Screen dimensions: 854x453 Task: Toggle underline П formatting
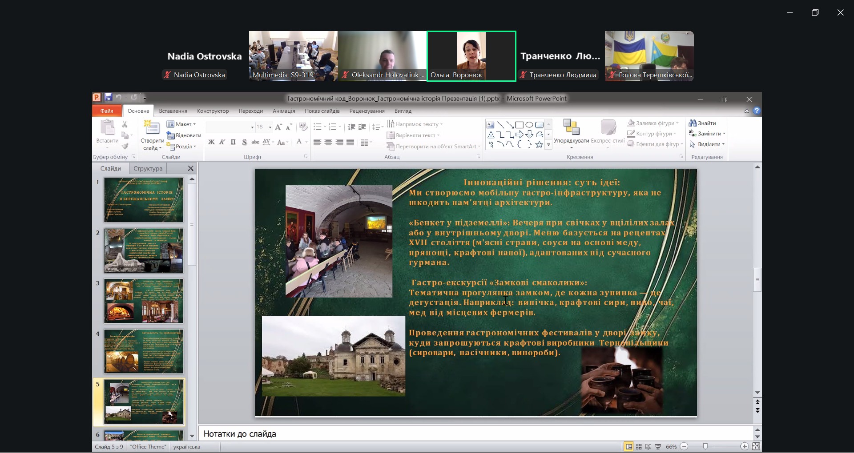point(233,142)
